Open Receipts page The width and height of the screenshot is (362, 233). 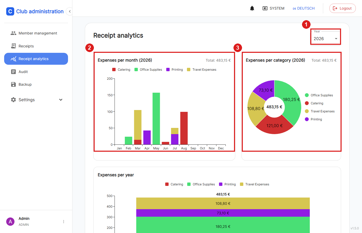(36, 46)
